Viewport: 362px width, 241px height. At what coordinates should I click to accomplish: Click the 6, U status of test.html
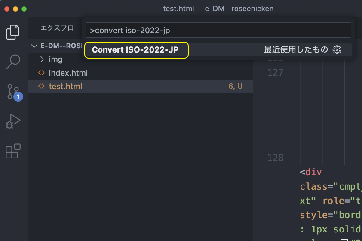point(236,87)
